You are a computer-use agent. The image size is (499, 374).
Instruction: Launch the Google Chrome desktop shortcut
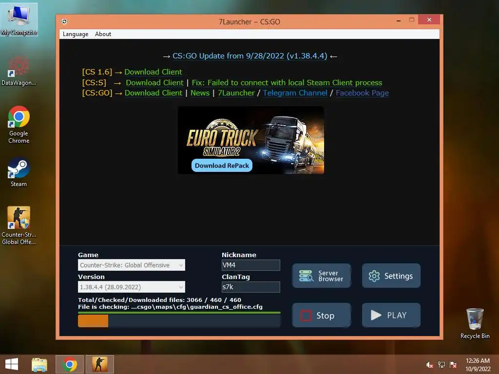19,125
